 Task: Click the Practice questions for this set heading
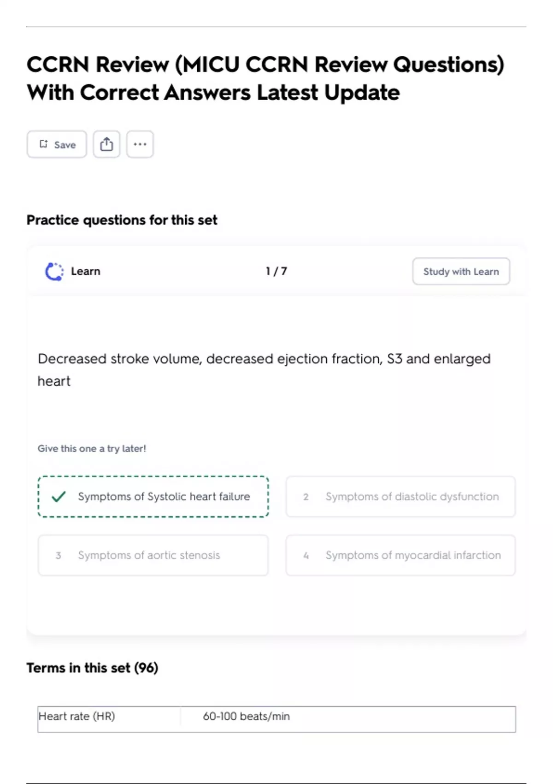click(122, 220)
